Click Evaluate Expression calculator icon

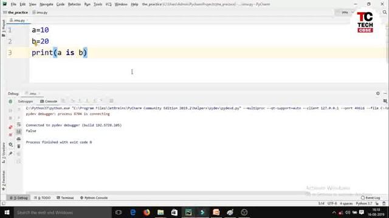[x=111, y=101]
